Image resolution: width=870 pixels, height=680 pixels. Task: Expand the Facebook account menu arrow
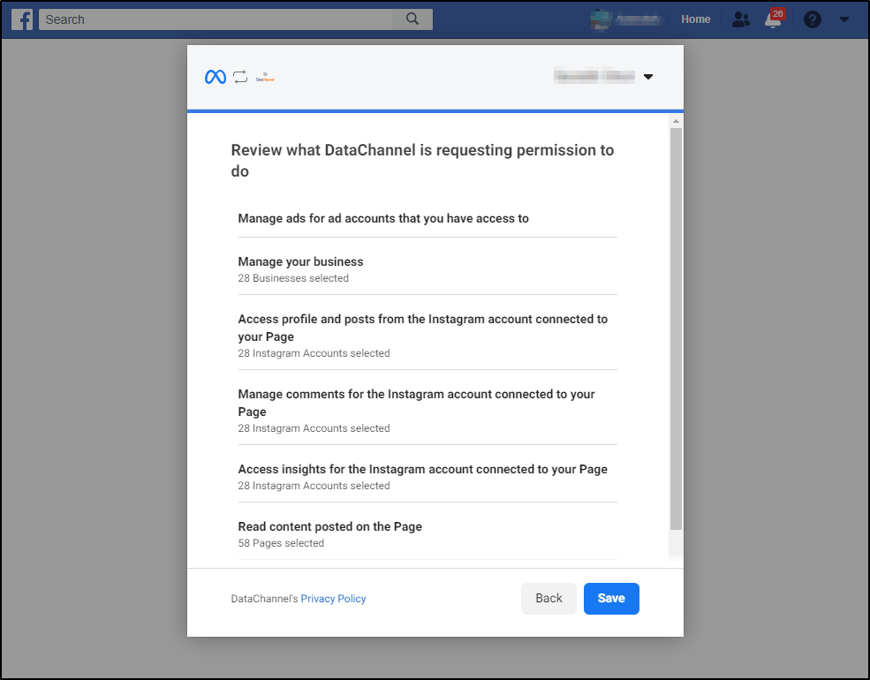[x=844, y=19]
